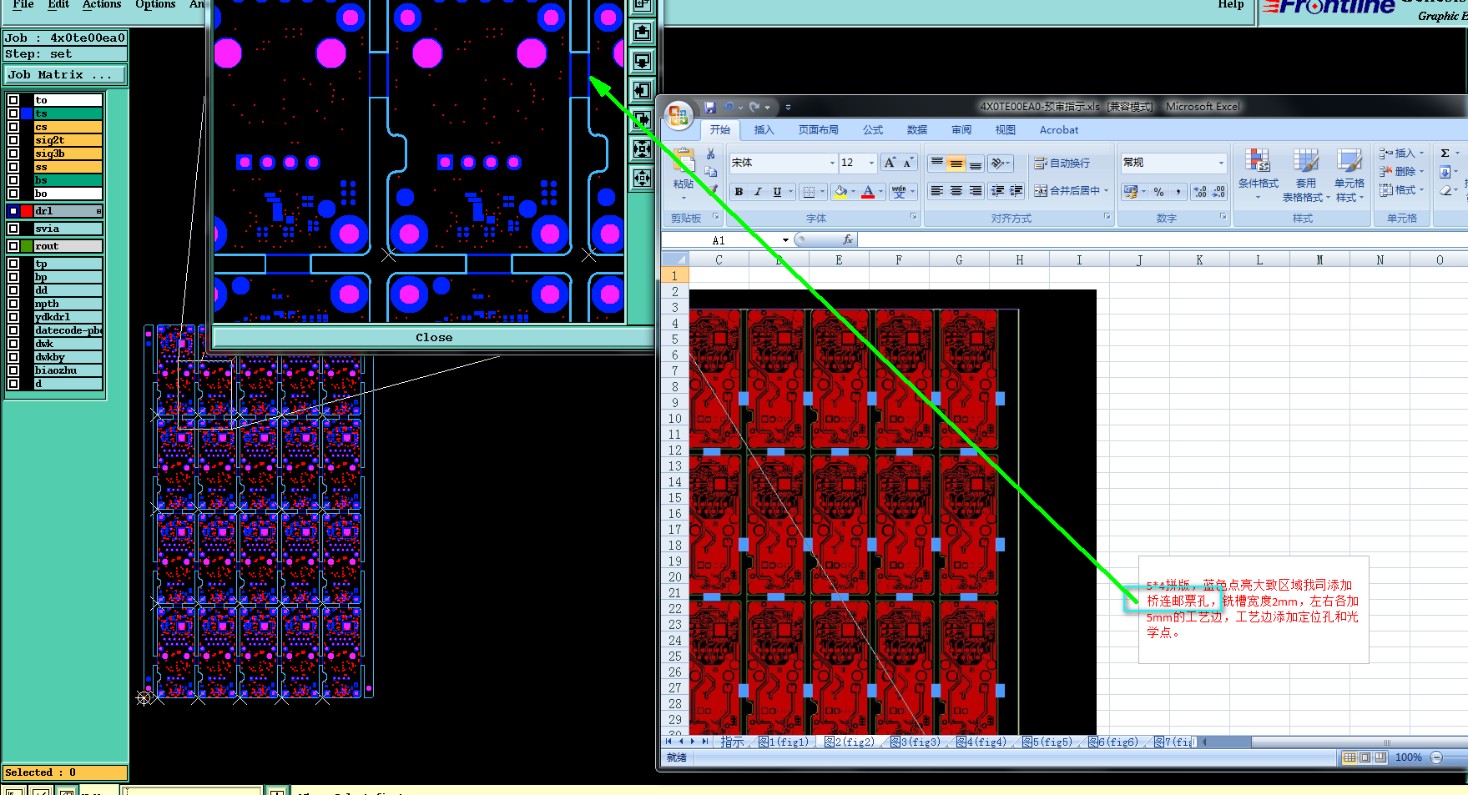Expand the Name Box dropdown arrow

tap(785, 240)
